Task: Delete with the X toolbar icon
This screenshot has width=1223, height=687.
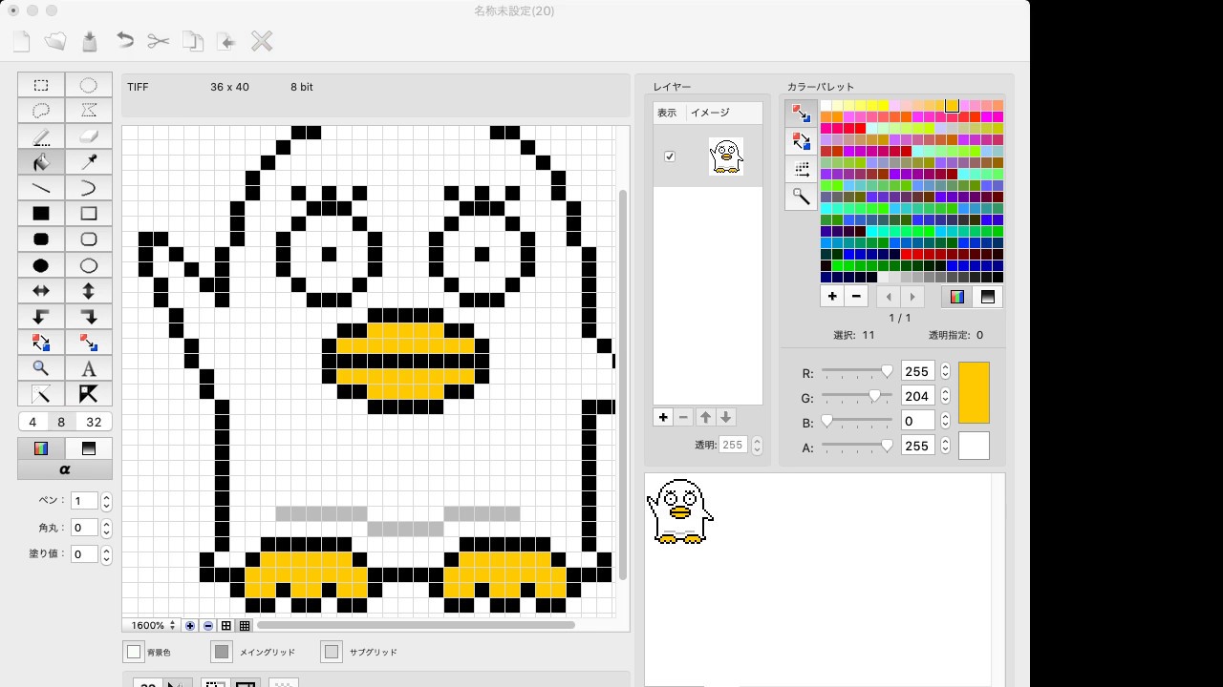Action: pyautogui.click(x=262, y=41)
